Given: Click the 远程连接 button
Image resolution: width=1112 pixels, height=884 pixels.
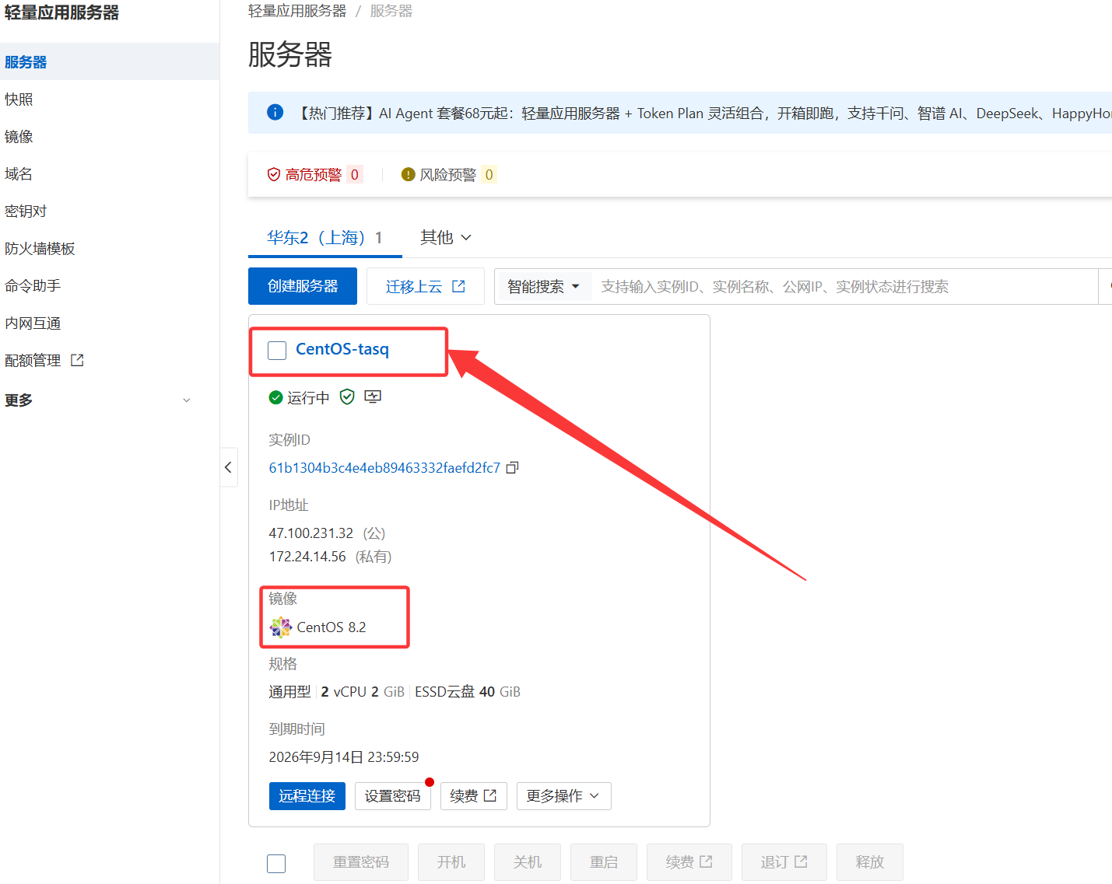Looking at the screenshot, I should coord(307,795).
